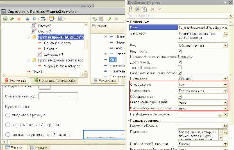This screenshot has height=150, width=234.
Task: Clear the properties search field
Action: 231,16
